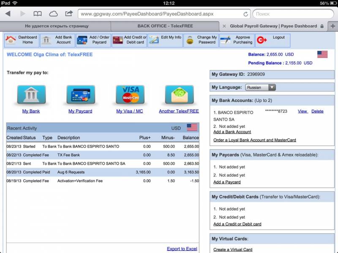The image size is (338, 253).
Task: Click Another TelexFREE money envelope icon
Action: pos(179,94)
